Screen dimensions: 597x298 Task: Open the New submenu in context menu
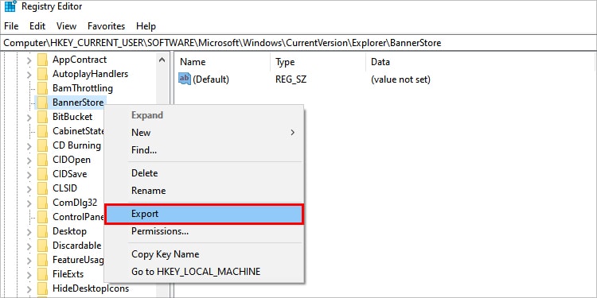point(204,132)
